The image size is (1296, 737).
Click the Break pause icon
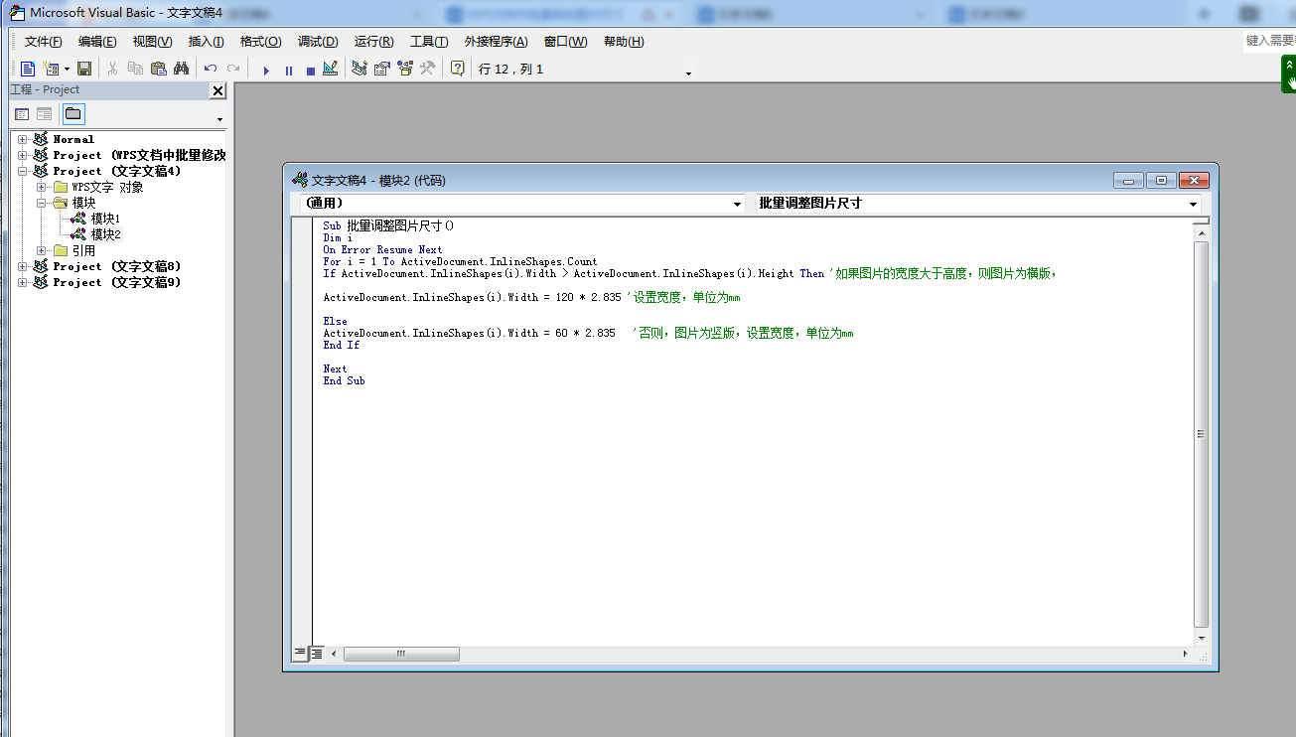tap(288, 70)
